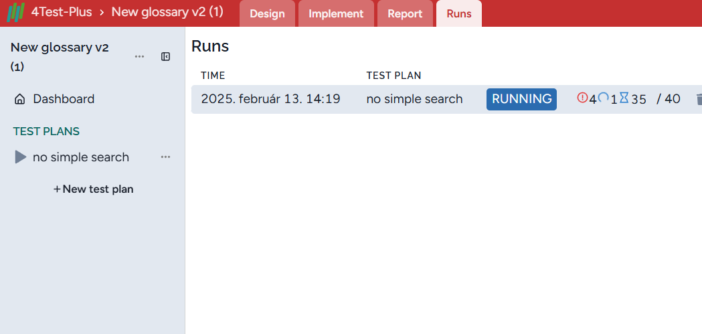
Task: Click the RUNNING status button
Action: 521,99
